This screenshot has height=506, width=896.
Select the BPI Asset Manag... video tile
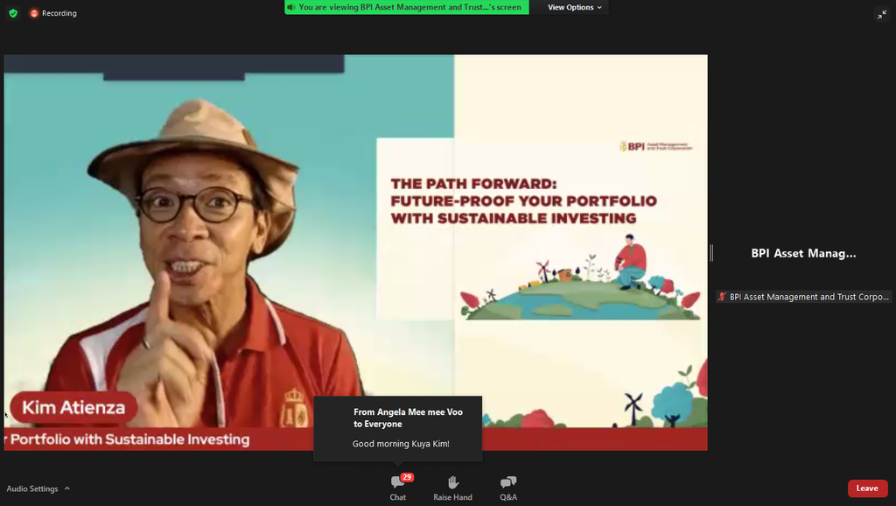pyautogui.click(x=803, y=253)
